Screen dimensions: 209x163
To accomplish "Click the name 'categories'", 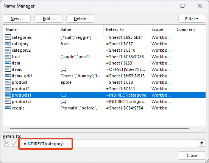I will point(22,37).
